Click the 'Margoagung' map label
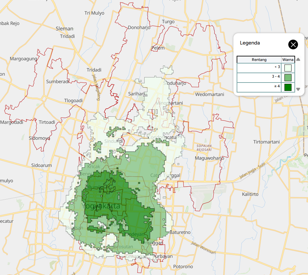The height and width of the screenshot is (275, 308). (23, 59)
